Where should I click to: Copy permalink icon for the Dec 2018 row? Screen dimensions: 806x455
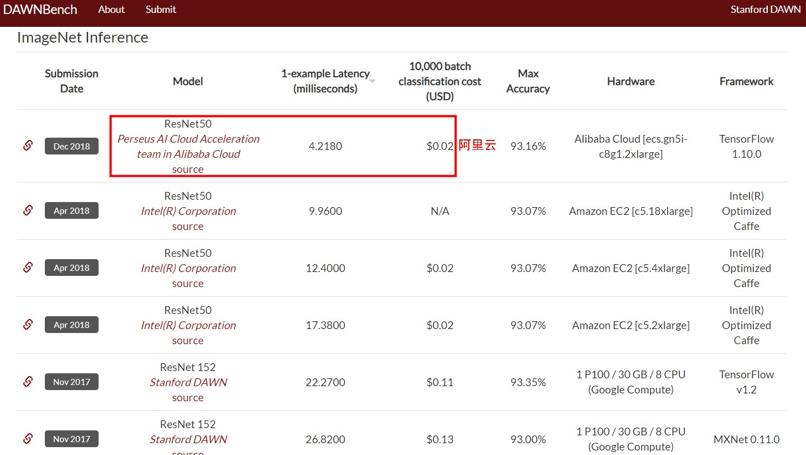point(28,146)
